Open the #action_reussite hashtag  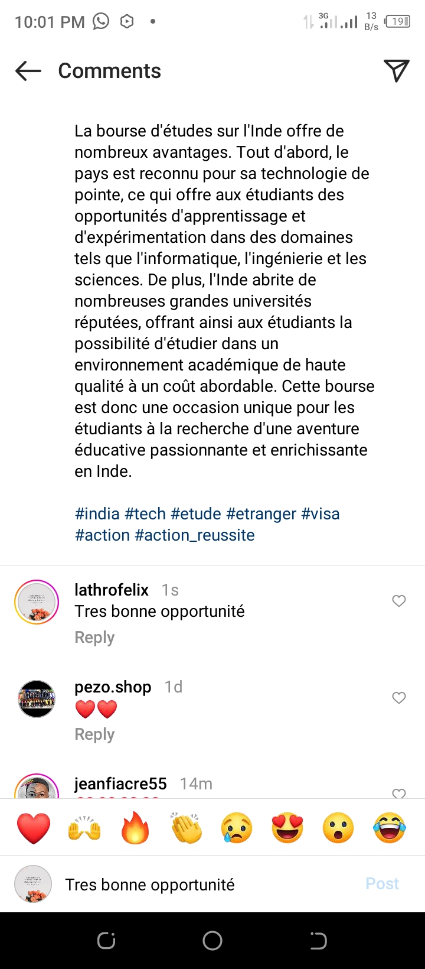195,535
